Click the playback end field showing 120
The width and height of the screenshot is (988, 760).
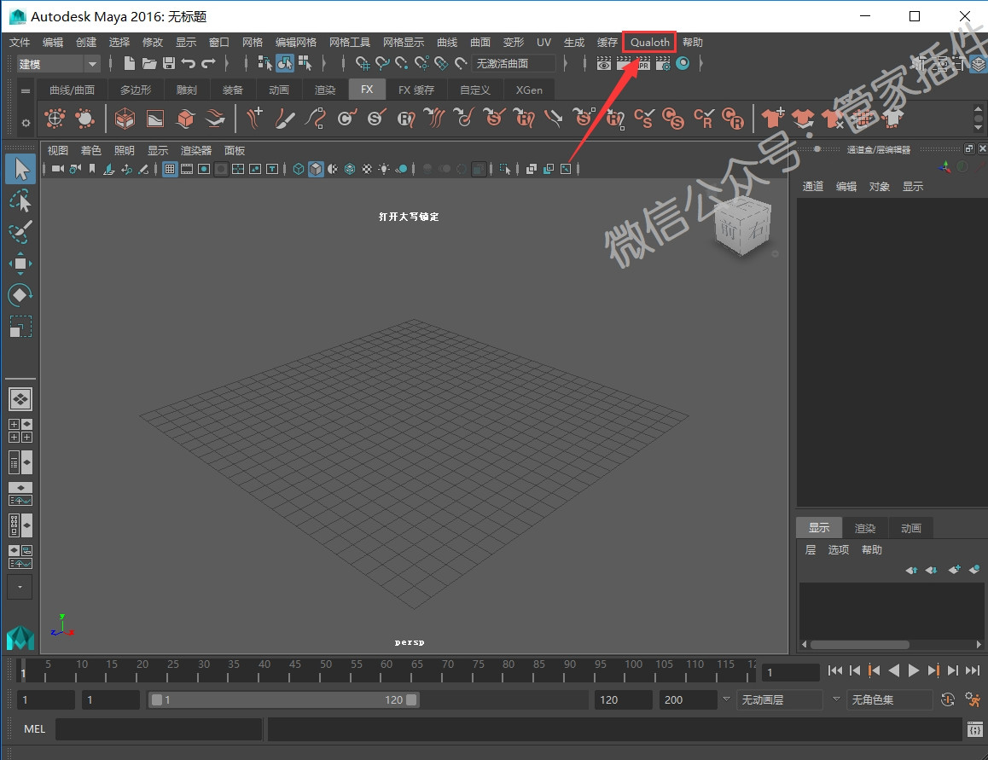[x=623, y=699]
